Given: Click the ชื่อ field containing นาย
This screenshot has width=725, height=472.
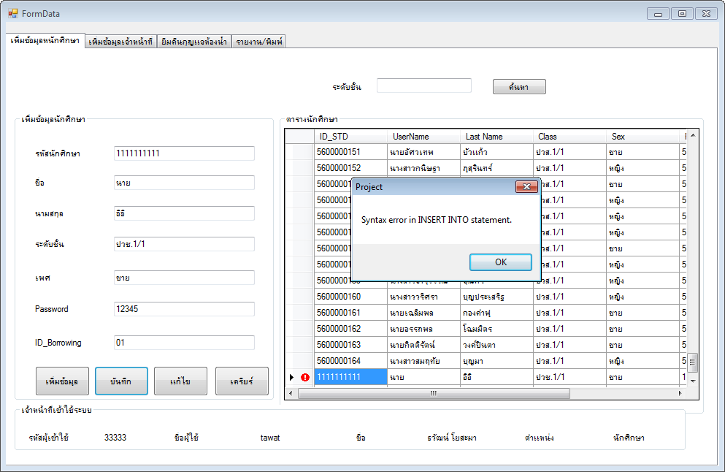Looking at the screenshot, I should coord(184,183).
